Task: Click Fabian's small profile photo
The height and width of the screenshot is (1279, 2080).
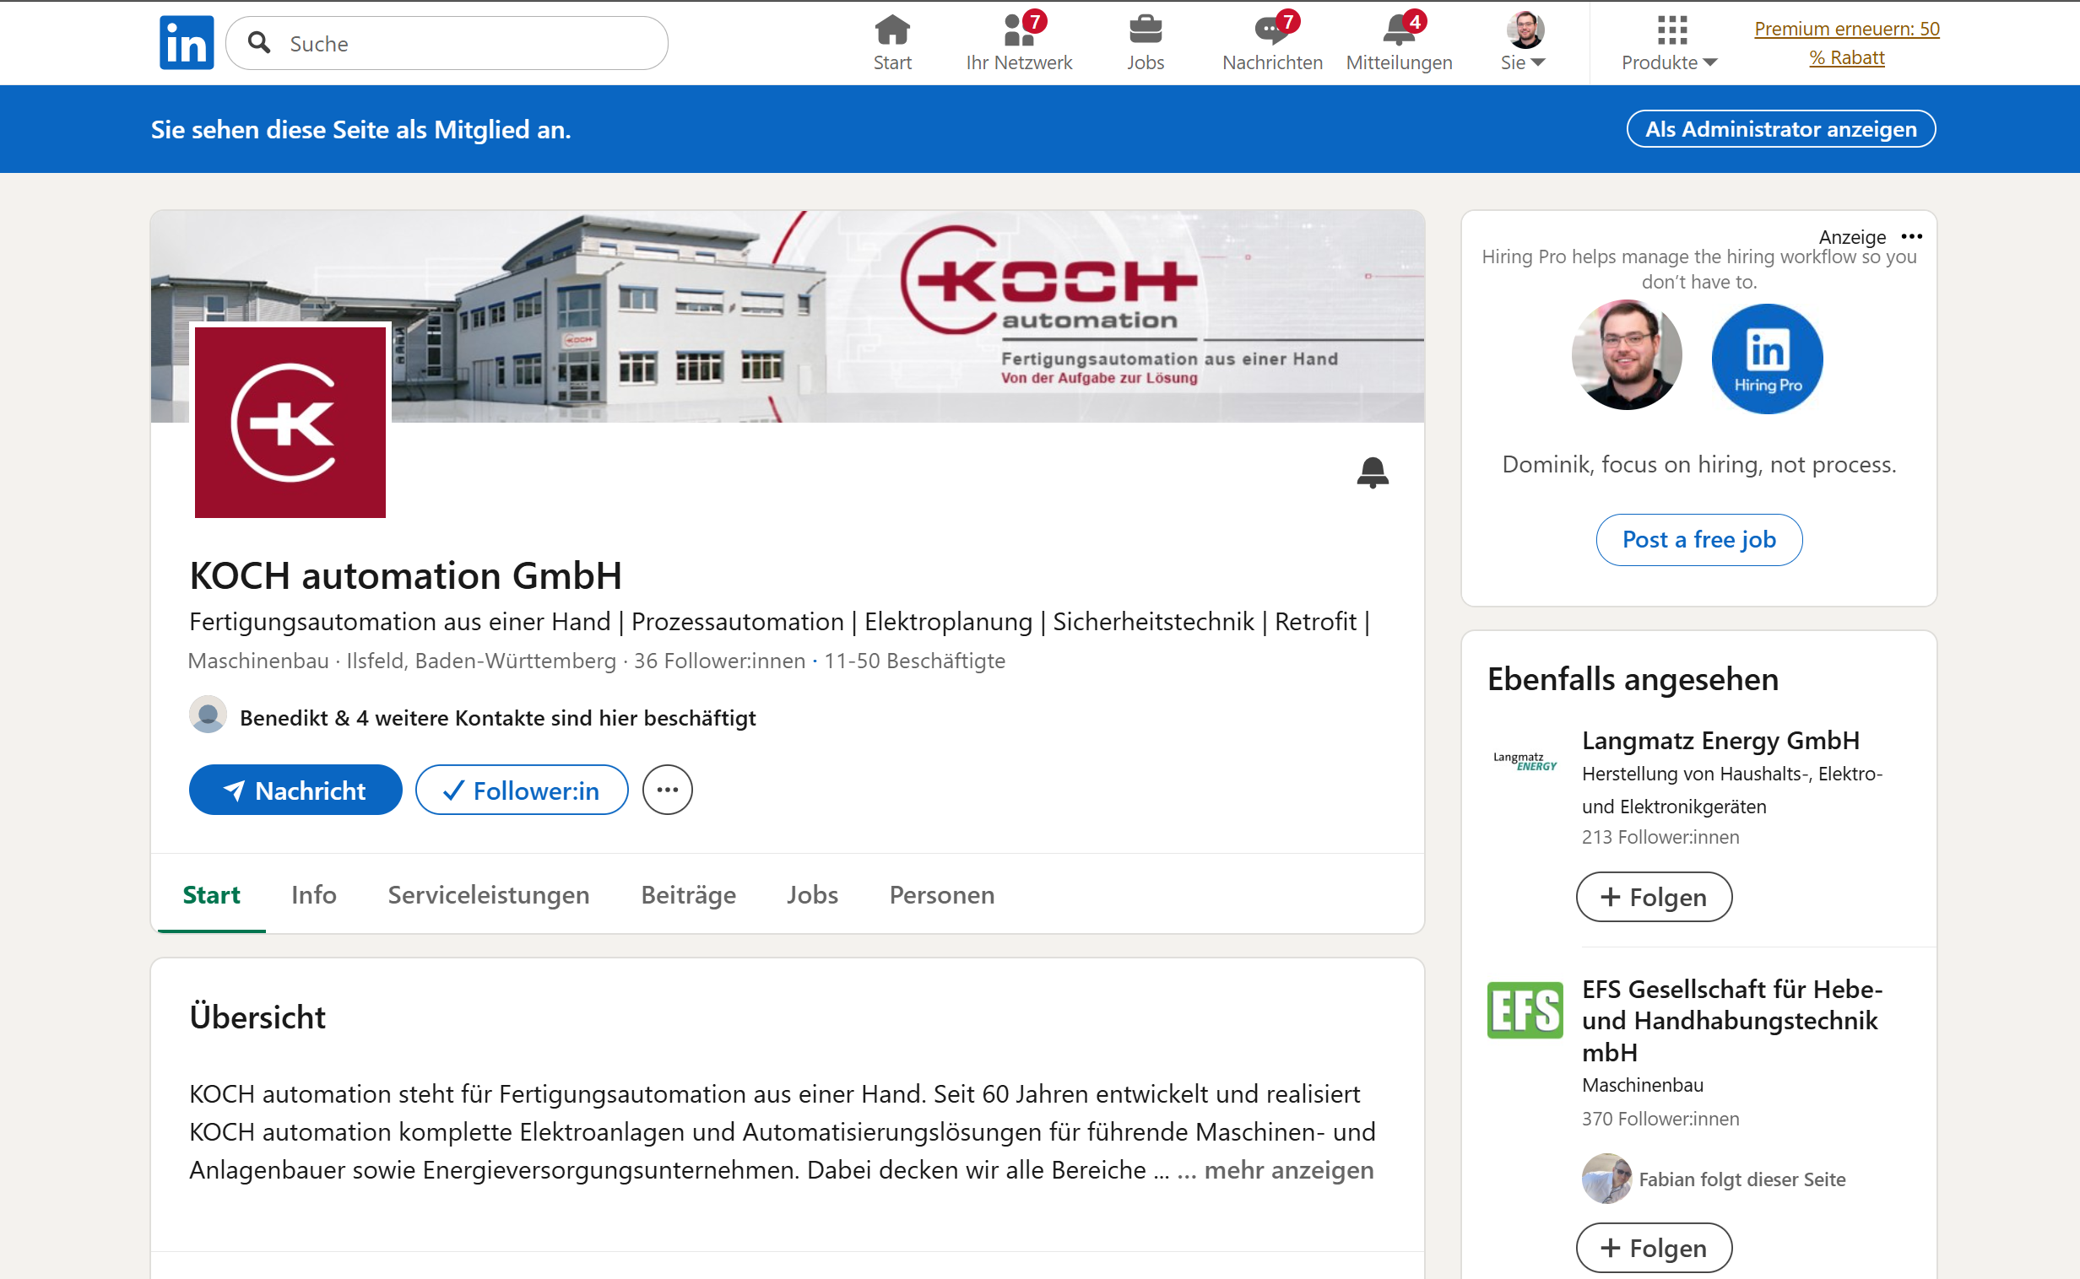Action: point(1606,1178)
